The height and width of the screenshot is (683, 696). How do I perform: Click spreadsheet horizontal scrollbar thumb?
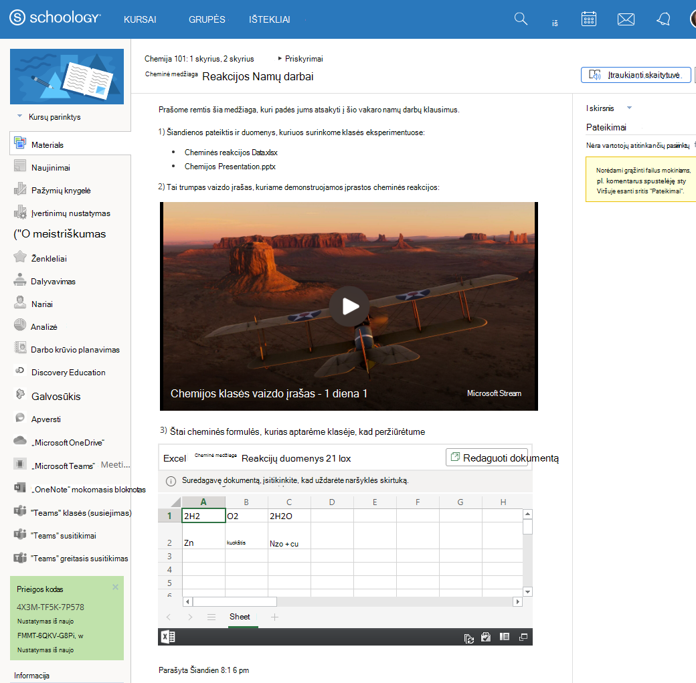pyautogui.click(x=234, y=602)
